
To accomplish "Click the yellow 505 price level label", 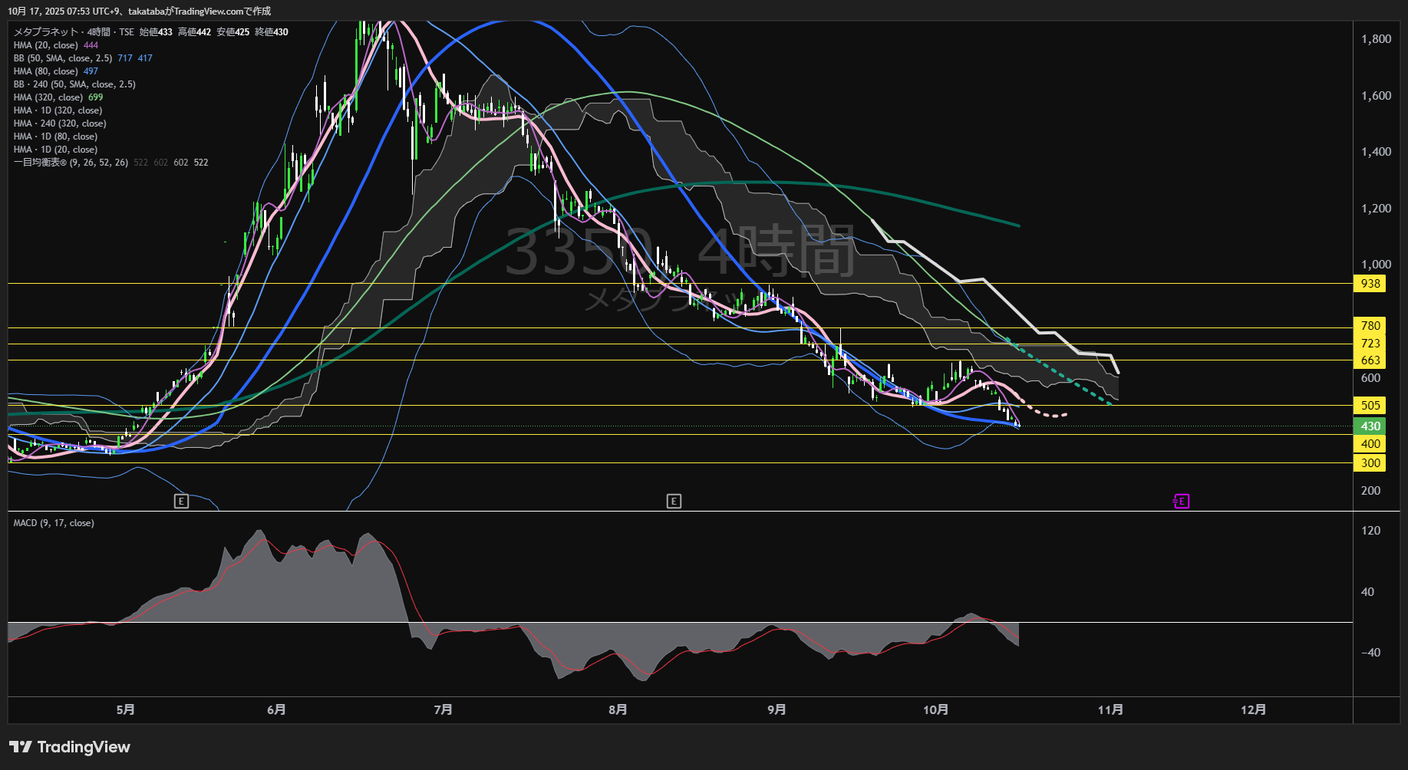I will 1370,406.
